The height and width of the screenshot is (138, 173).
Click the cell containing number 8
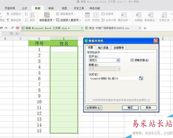39,90
